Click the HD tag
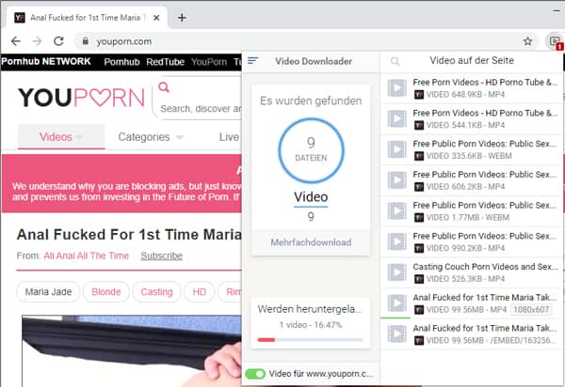Viewport: 565px width, 387px height. pos(200,292)
